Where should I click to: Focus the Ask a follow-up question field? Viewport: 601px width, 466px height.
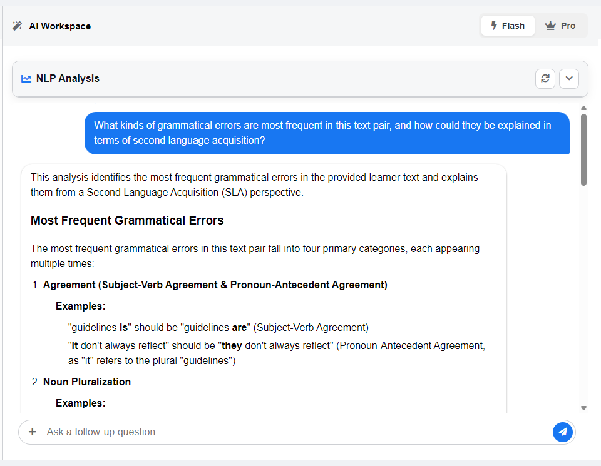click(294, 432)
